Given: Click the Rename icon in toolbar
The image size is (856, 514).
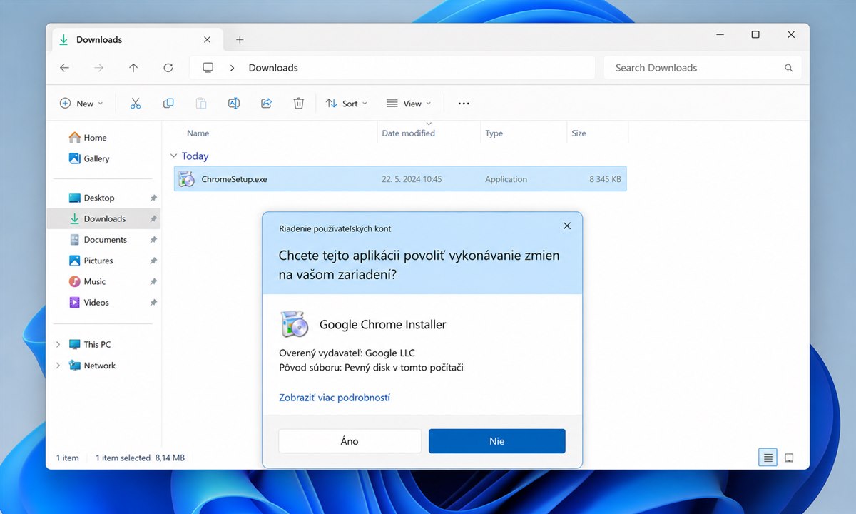Looking at the screenshot, I should [233, 104].
